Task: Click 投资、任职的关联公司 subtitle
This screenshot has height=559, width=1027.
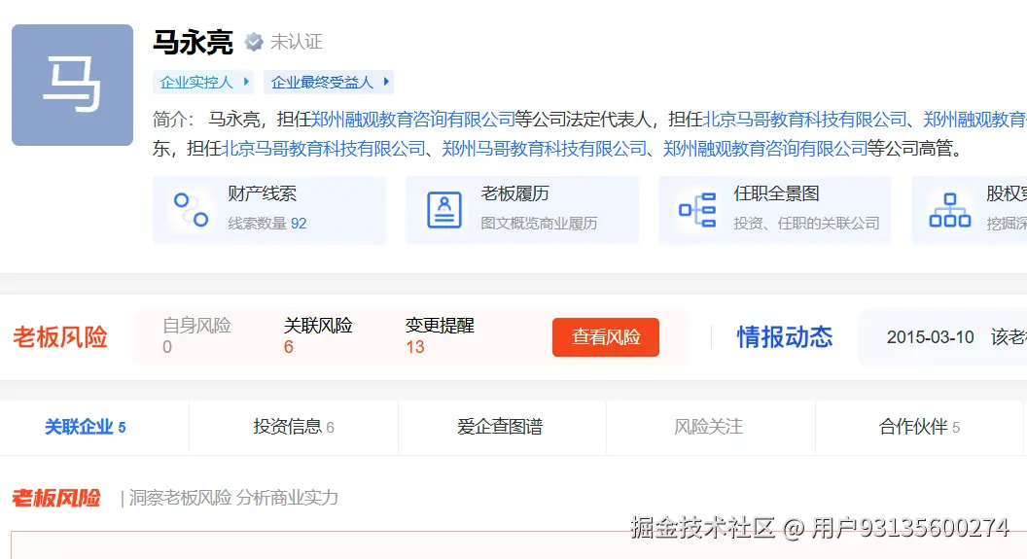Action: (x=806, y=224)
